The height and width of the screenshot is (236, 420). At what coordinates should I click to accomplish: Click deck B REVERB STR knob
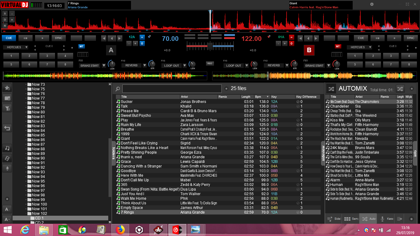(x=295, y=64)
